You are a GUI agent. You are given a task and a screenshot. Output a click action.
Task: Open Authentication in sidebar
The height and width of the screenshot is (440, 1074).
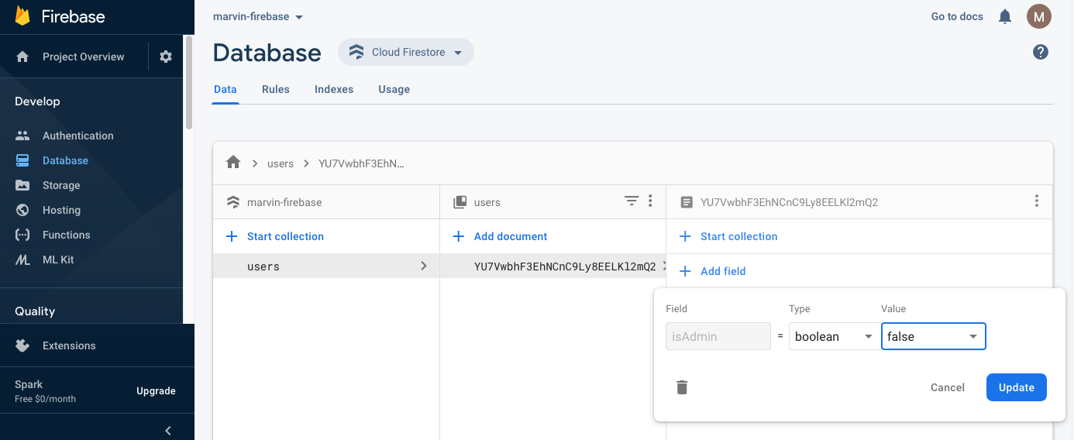click(77, 136)
